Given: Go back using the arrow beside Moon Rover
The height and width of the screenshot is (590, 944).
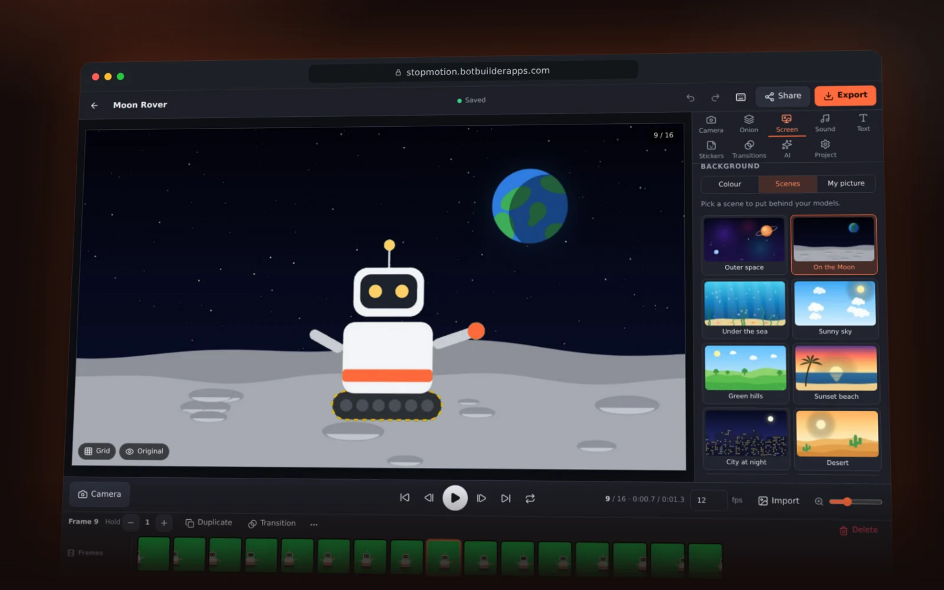Looking at the screenshot, I should (94, 106).
